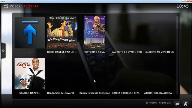Viewport: 192px width, 108px height.
Task: Click the Vídeos clapperboard icon
Action: (6, 6)
